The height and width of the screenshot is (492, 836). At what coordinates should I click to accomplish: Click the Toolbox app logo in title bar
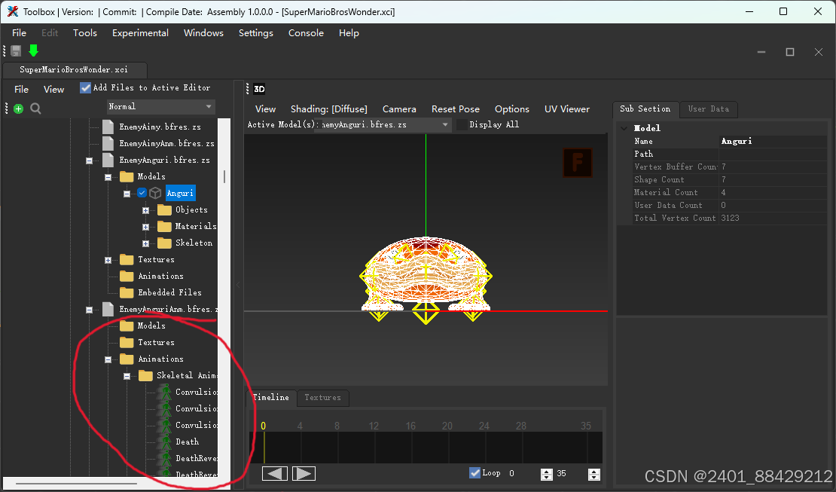(12, 11)
